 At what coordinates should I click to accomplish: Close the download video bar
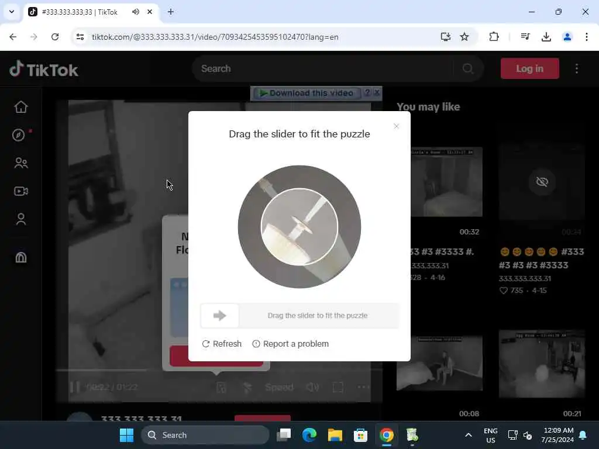pos(377,92)
